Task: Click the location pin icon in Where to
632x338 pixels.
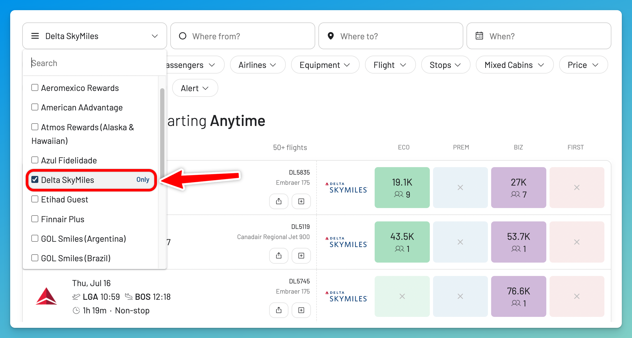Action: (x=331, y=36)
